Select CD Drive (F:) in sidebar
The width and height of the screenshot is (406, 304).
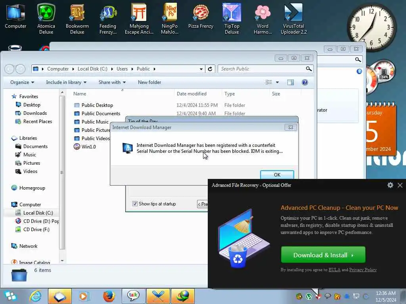[x=36, y=229]
